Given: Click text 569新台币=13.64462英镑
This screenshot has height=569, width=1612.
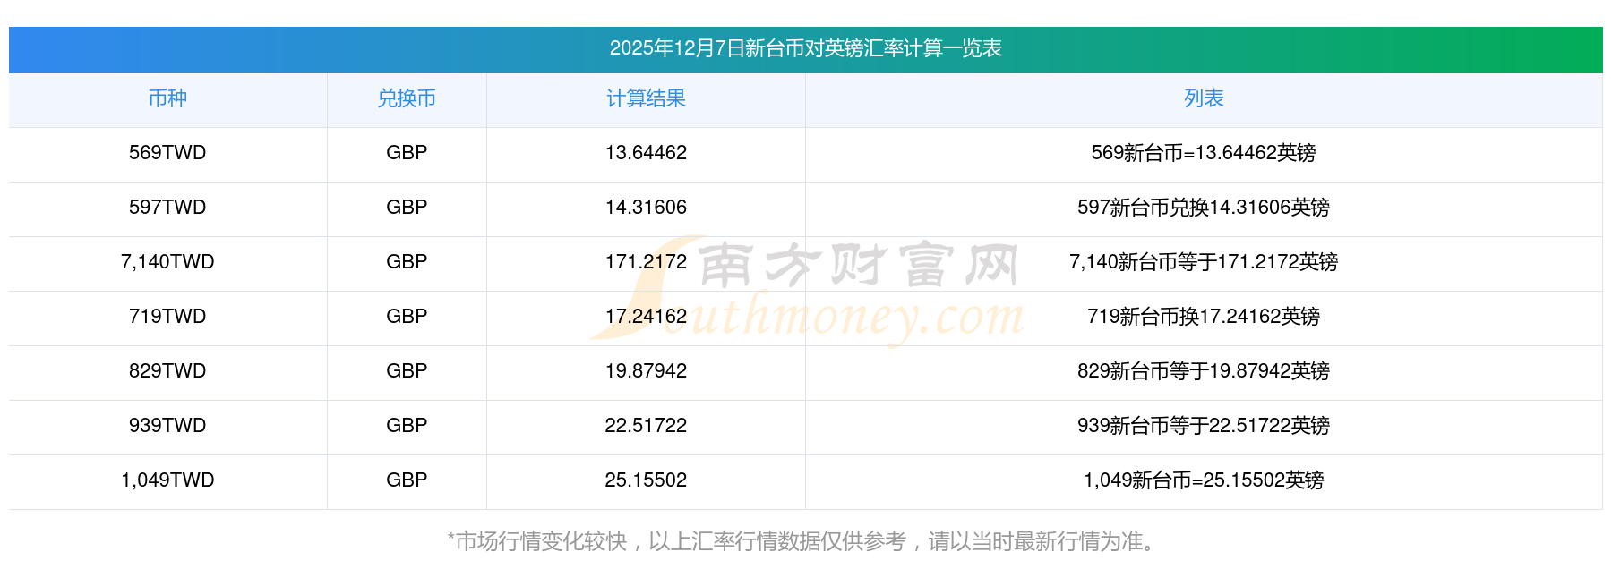Looking at the screenshot, I should [1204, 153].
